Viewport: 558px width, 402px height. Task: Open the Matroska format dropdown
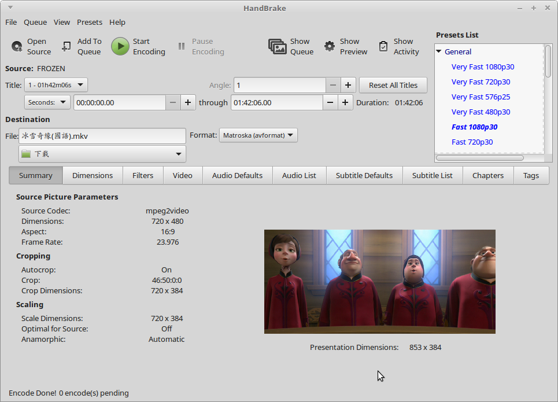(258, 135)
